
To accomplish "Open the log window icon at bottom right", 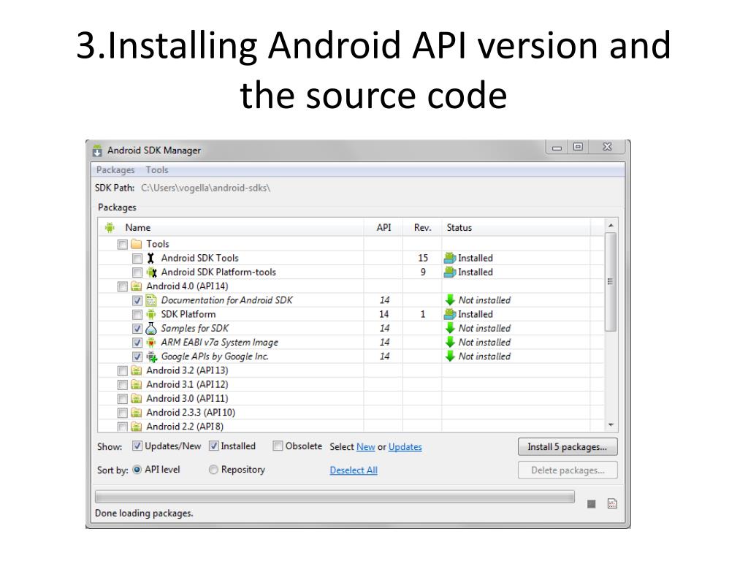I will tap(613, 504).
